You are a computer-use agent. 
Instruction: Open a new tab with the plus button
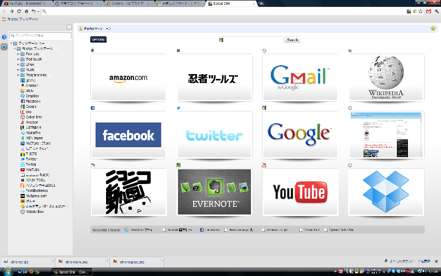point(261,4)
